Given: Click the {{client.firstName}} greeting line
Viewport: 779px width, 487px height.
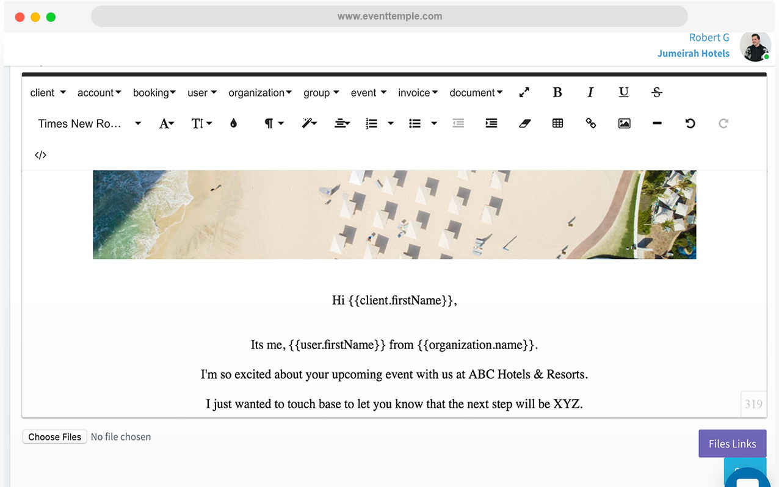Looking at the screenshot, I should pos(394,300).
